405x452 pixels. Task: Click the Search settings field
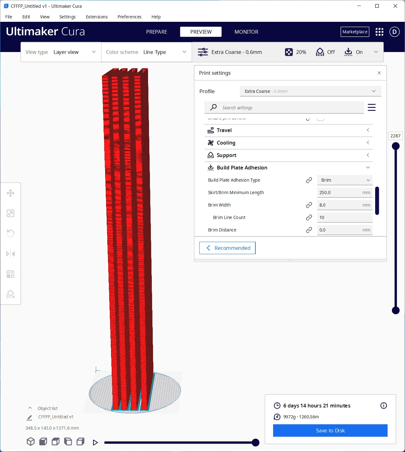[x=284, y=107]
